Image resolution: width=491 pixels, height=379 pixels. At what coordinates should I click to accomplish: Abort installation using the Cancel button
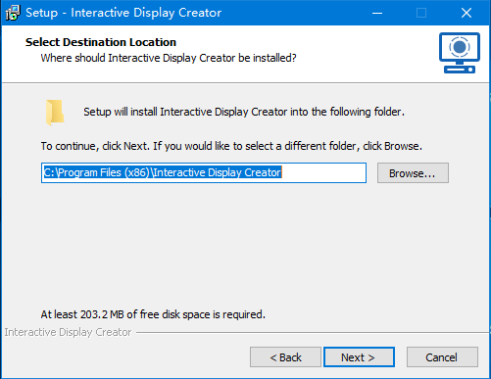click(442, 357)
